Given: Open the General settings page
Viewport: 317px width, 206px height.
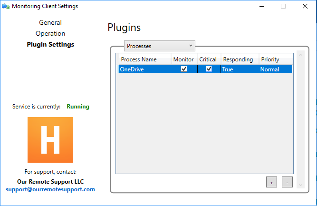Looking at the screenshot, I should pyautogui.click(x=50, y=22).
